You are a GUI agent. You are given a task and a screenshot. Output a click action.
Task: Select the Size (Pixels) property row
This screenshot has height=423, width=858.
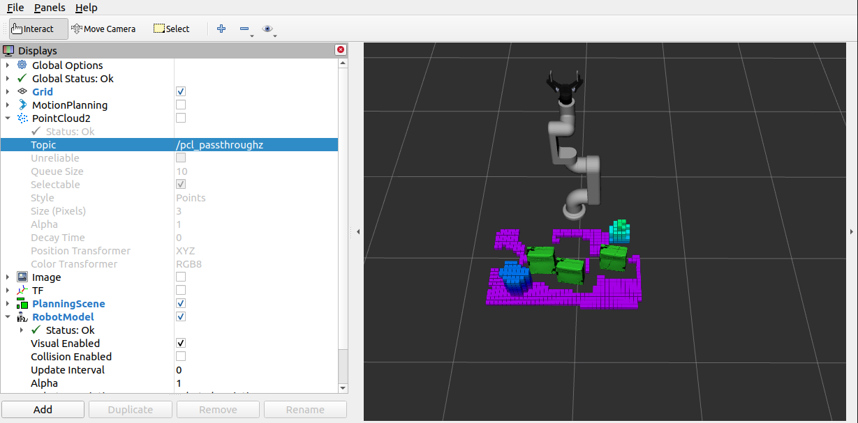point(169,210)
